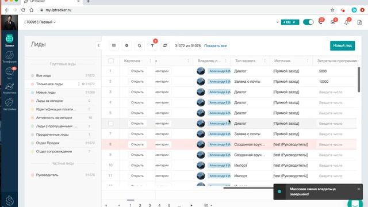Select Активность за сегодня view

coord(63,118)
